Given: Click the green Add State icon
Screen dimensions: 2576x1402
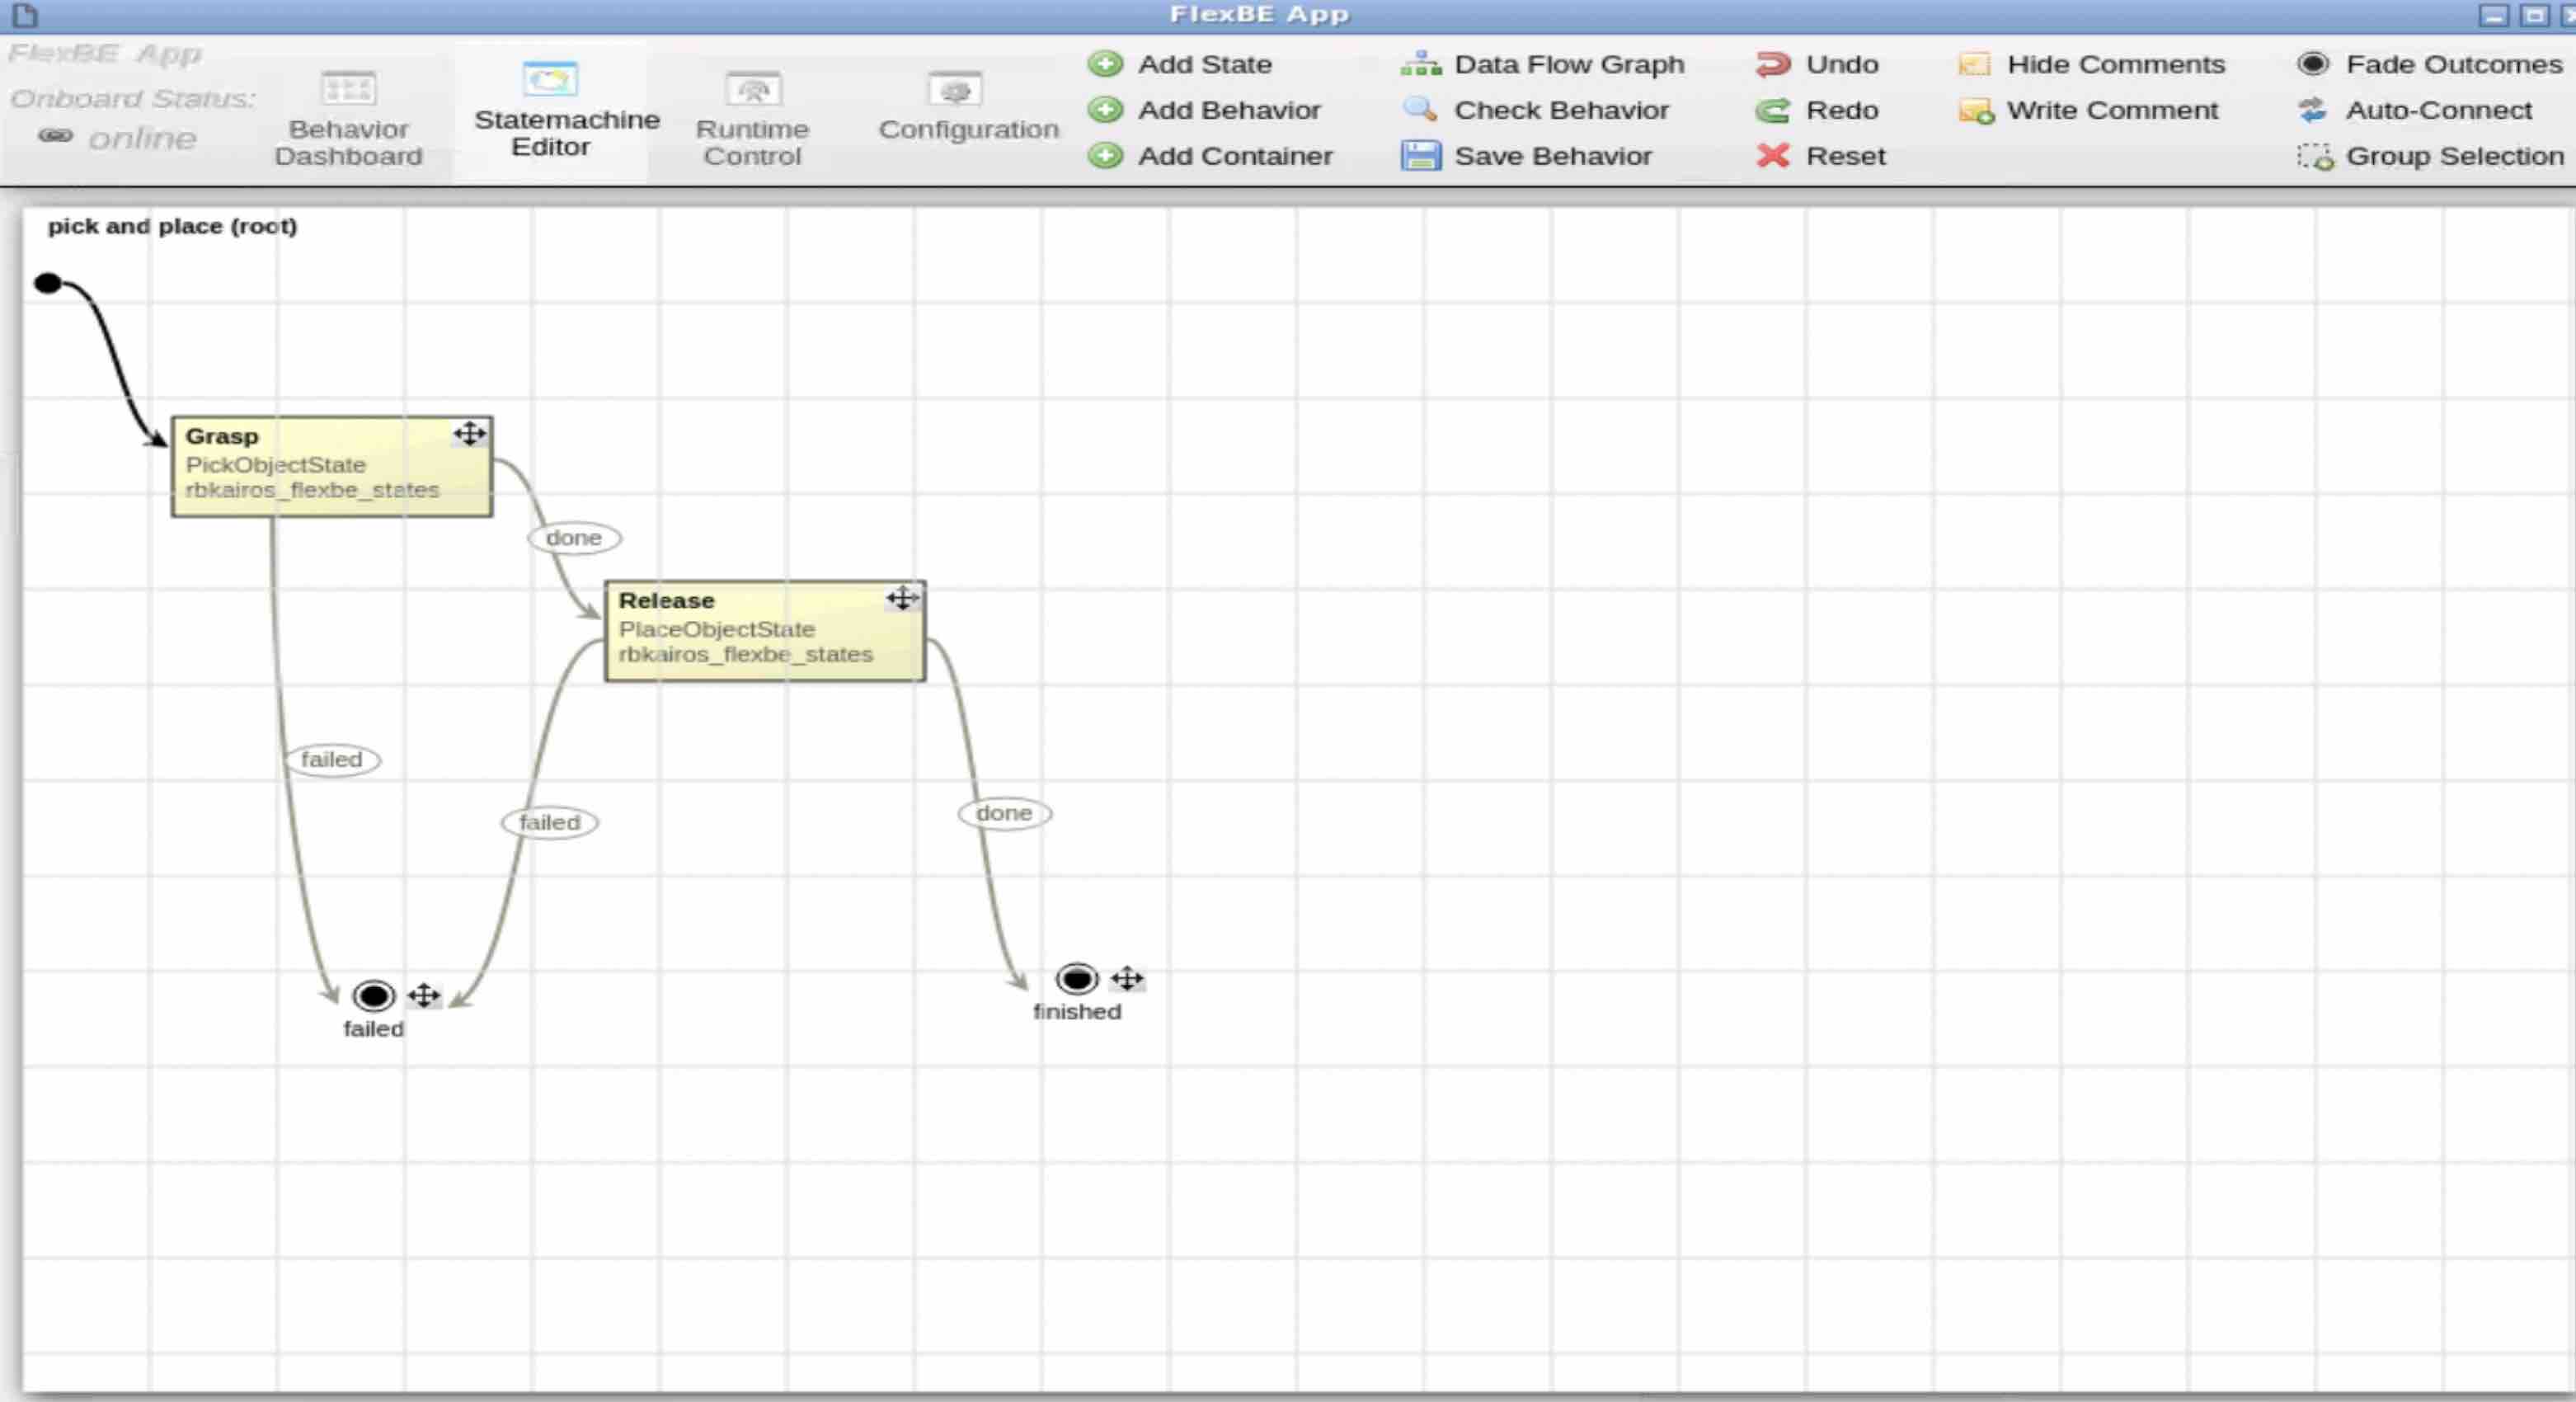Looking at the screenshot, I should [x=1105, y=64].
